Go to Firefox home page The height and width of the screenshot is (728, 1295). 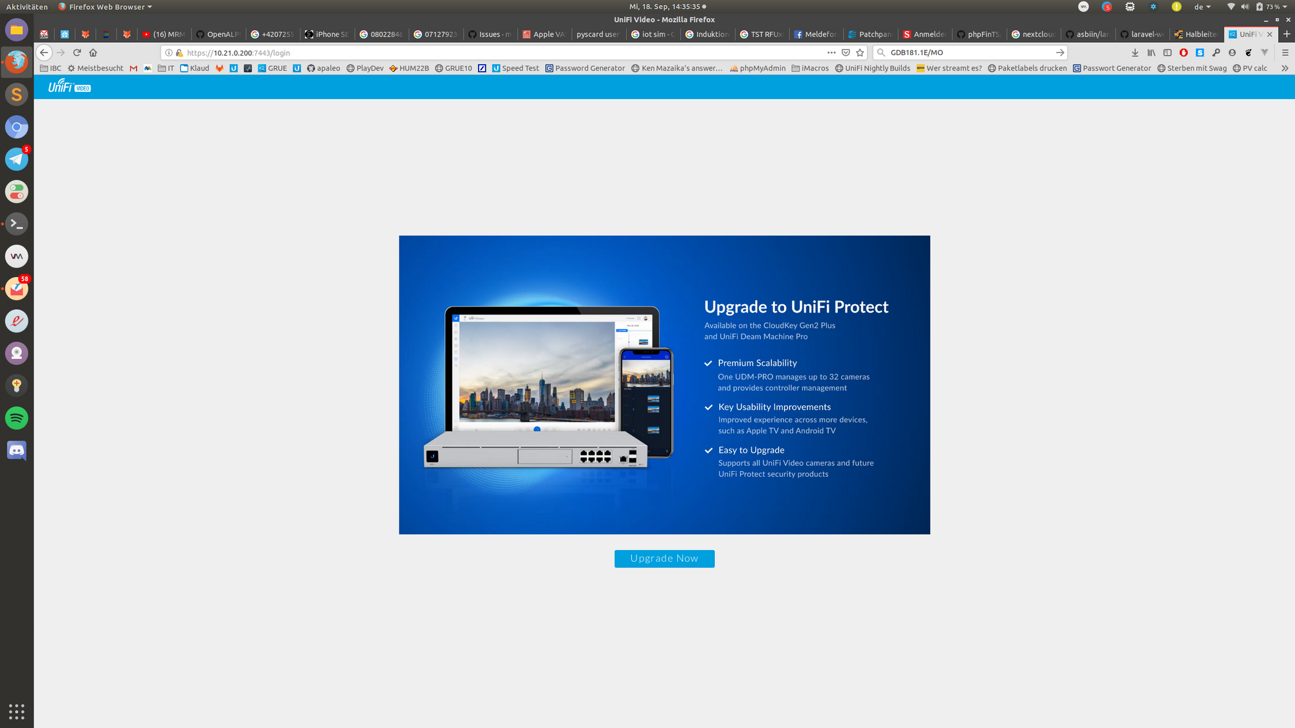coord(93,52)
